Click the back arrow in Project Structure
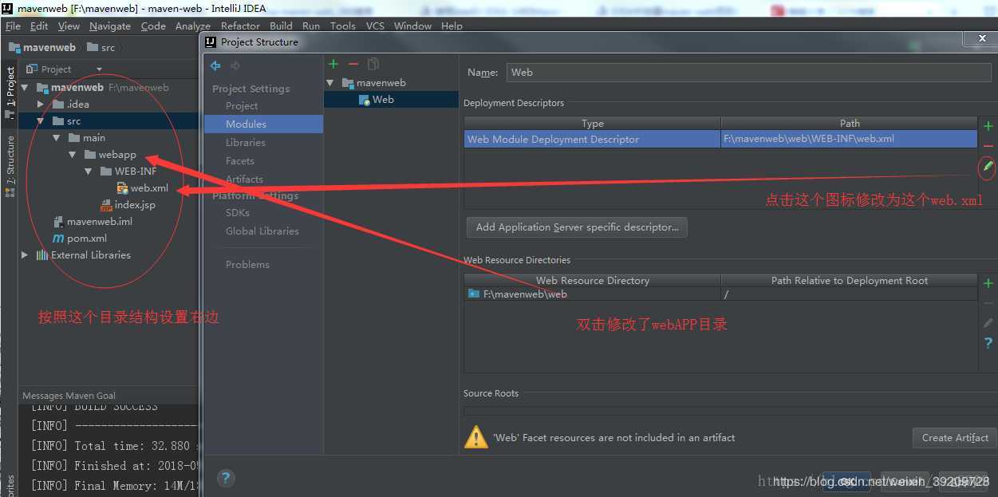Image resolution: width=998 pixels, height=497 pixels. click(215, 65)
